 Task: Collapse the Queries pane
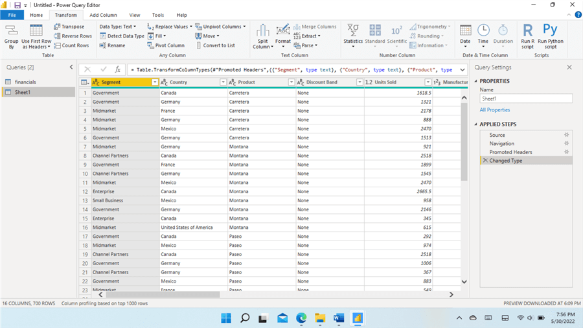[71, 67]
